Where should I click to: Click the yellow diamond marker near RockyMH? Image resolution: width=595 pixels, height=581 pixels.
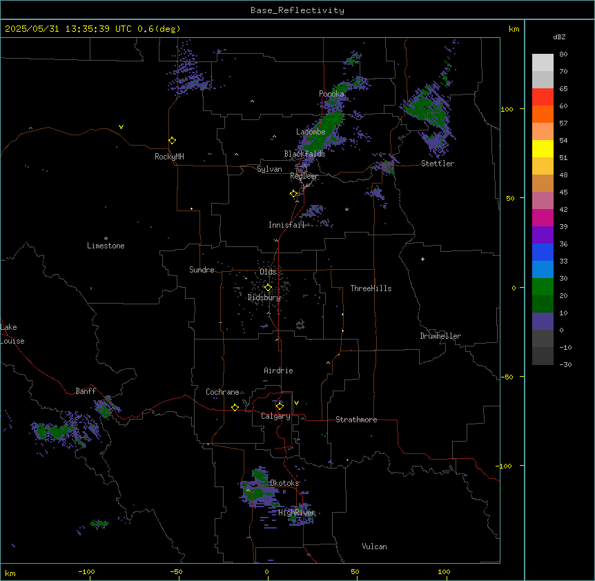point(173,140)
